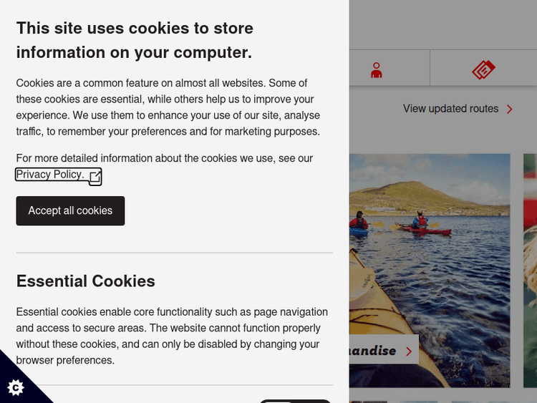Viewport: 537px width, 403px height.
Task: Click the red tickets icon
Action: 483,69
